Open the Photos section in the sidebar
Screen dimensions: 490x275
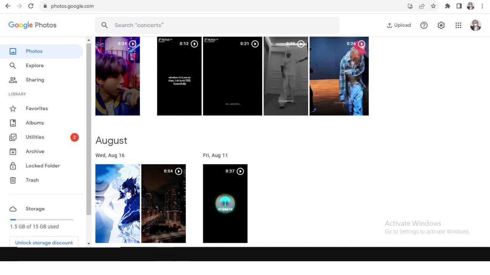(34, 51)
